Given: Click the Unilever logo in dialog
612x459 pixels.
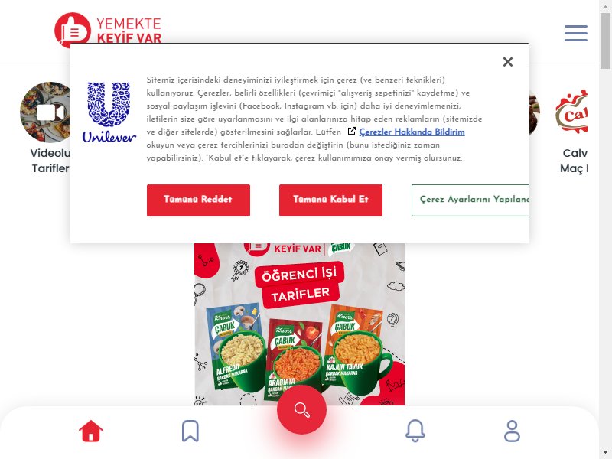Looking at the screenshot, I should (x=109, y=112).
